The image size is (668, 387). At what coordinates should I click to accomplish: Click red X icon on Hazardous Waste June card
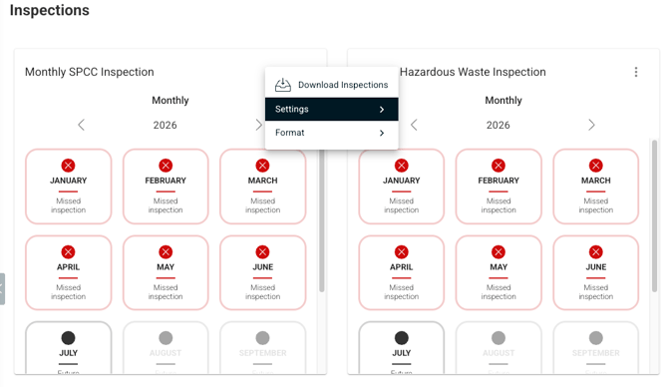click(x=595, y=252)
